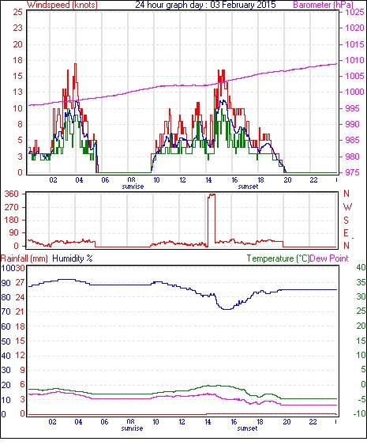Click sunrise marker under bottom humidity graph
The width and height of the screenshot is (367, 445).
132,428
